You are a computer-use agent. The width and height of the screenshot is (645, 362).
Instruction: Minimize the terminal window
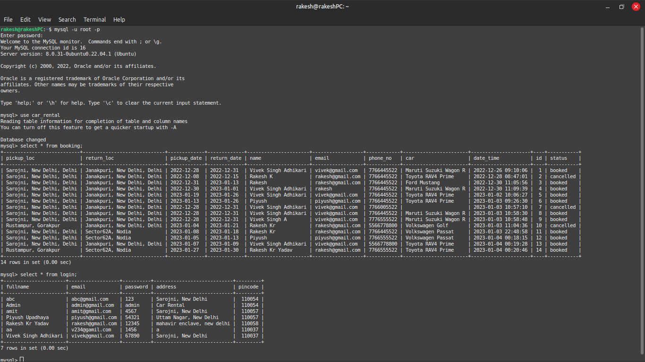608,7
